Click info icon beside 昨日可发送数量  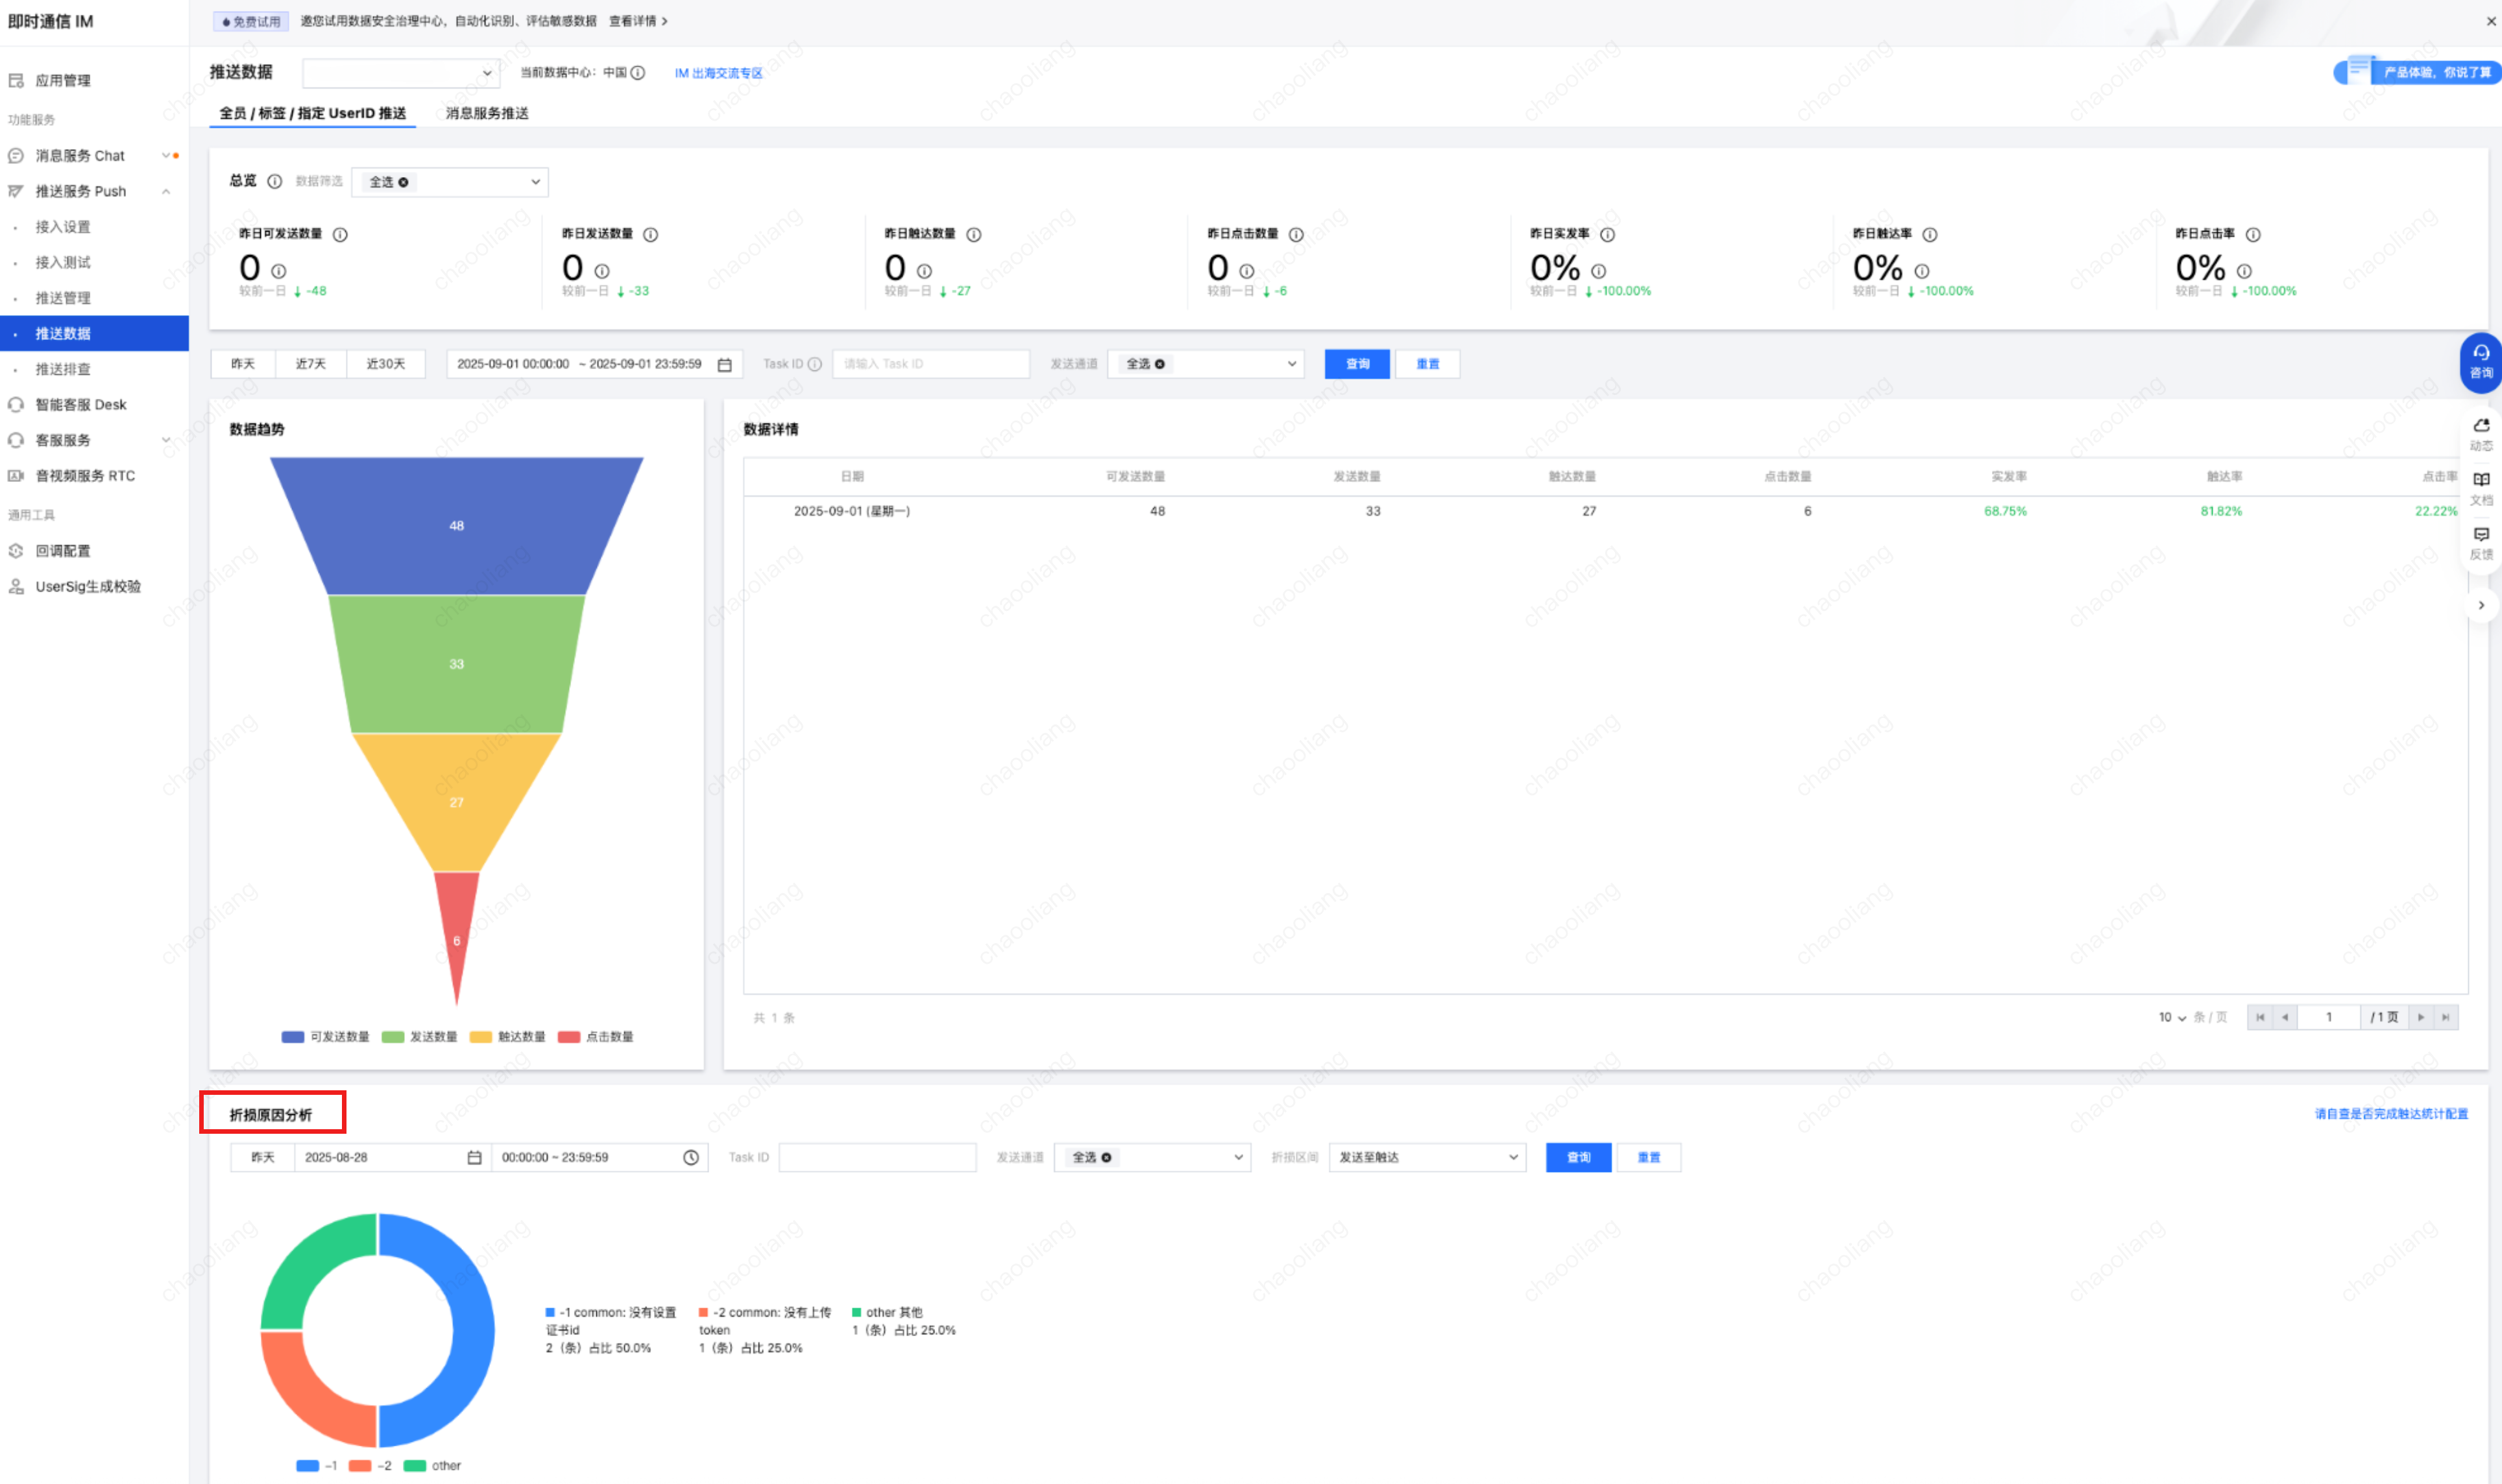pyautogui.click(x=340, y=235)
